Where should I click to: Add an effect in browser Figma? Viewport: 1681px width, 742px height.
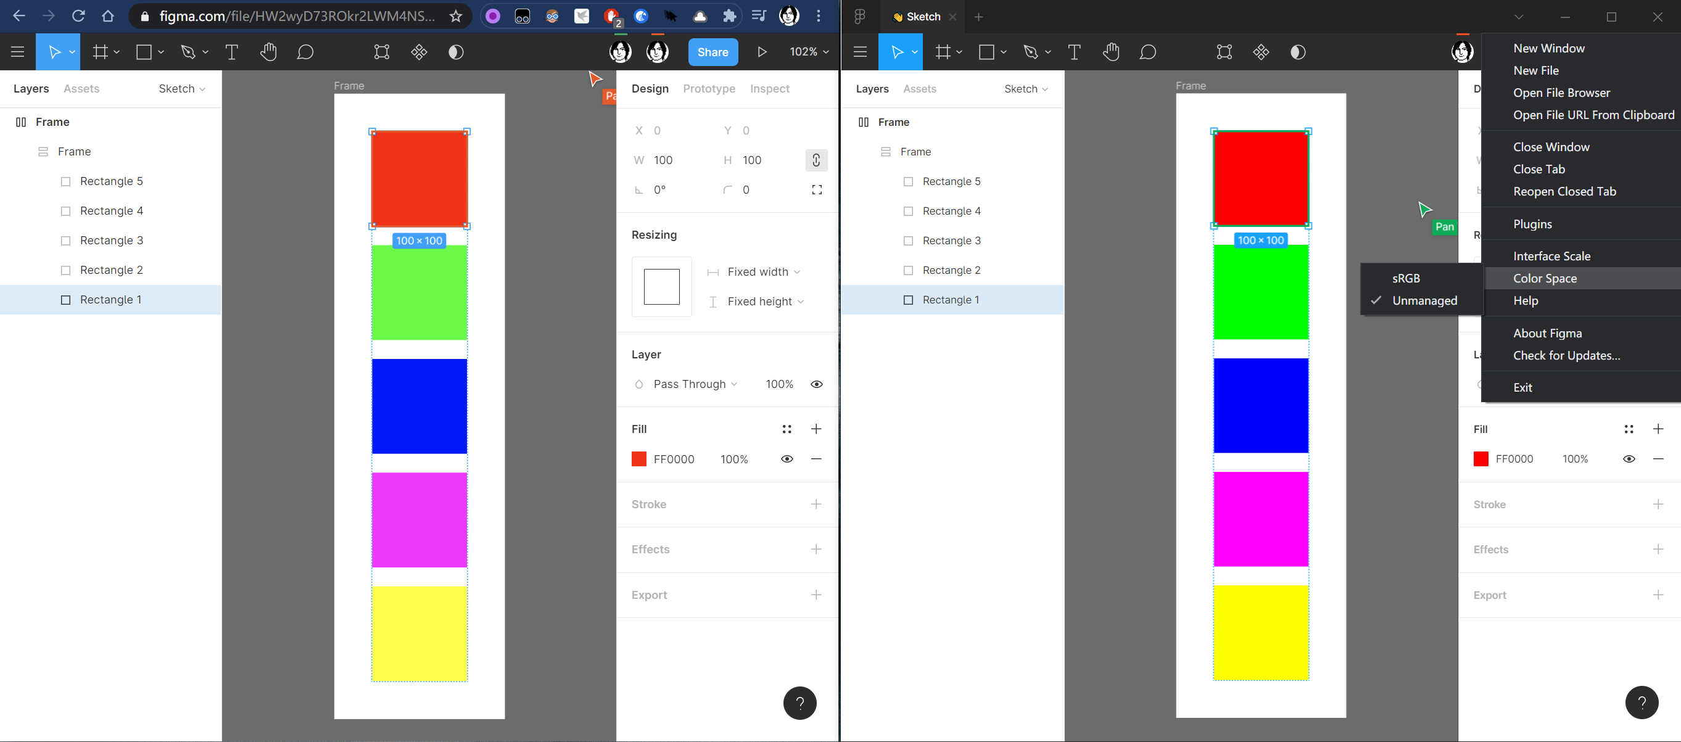pos(816,549)
